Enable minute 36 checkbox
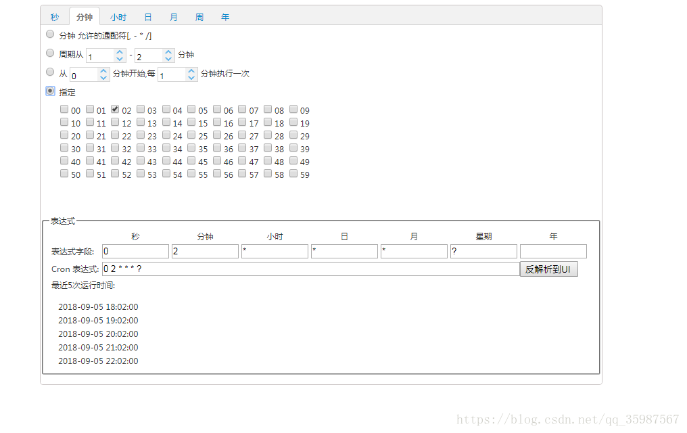This screenshot has height=433, width=687. pos(217,147)
